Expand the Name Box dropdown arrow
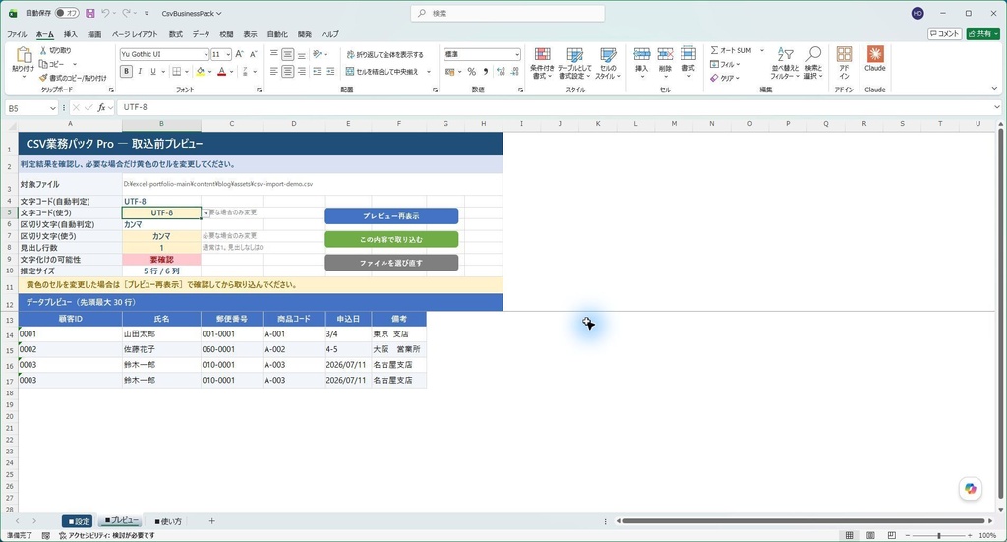This screenshot has width=1007, height=542. (53, 108)
